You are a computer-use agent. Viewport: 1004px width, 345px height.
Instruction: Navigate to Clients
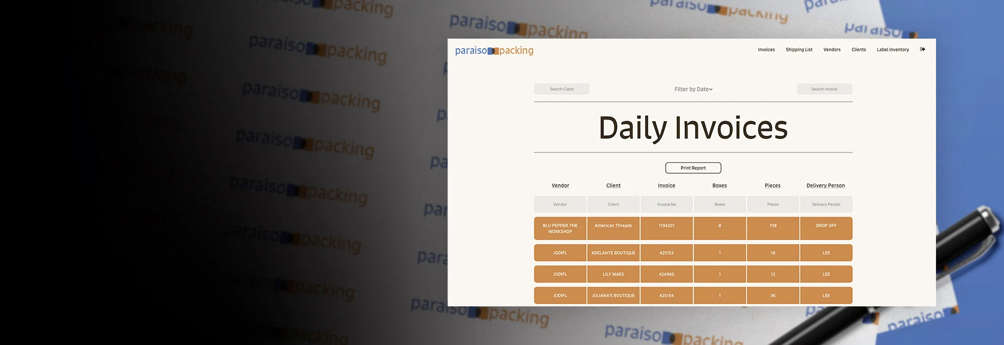(859, 50)
